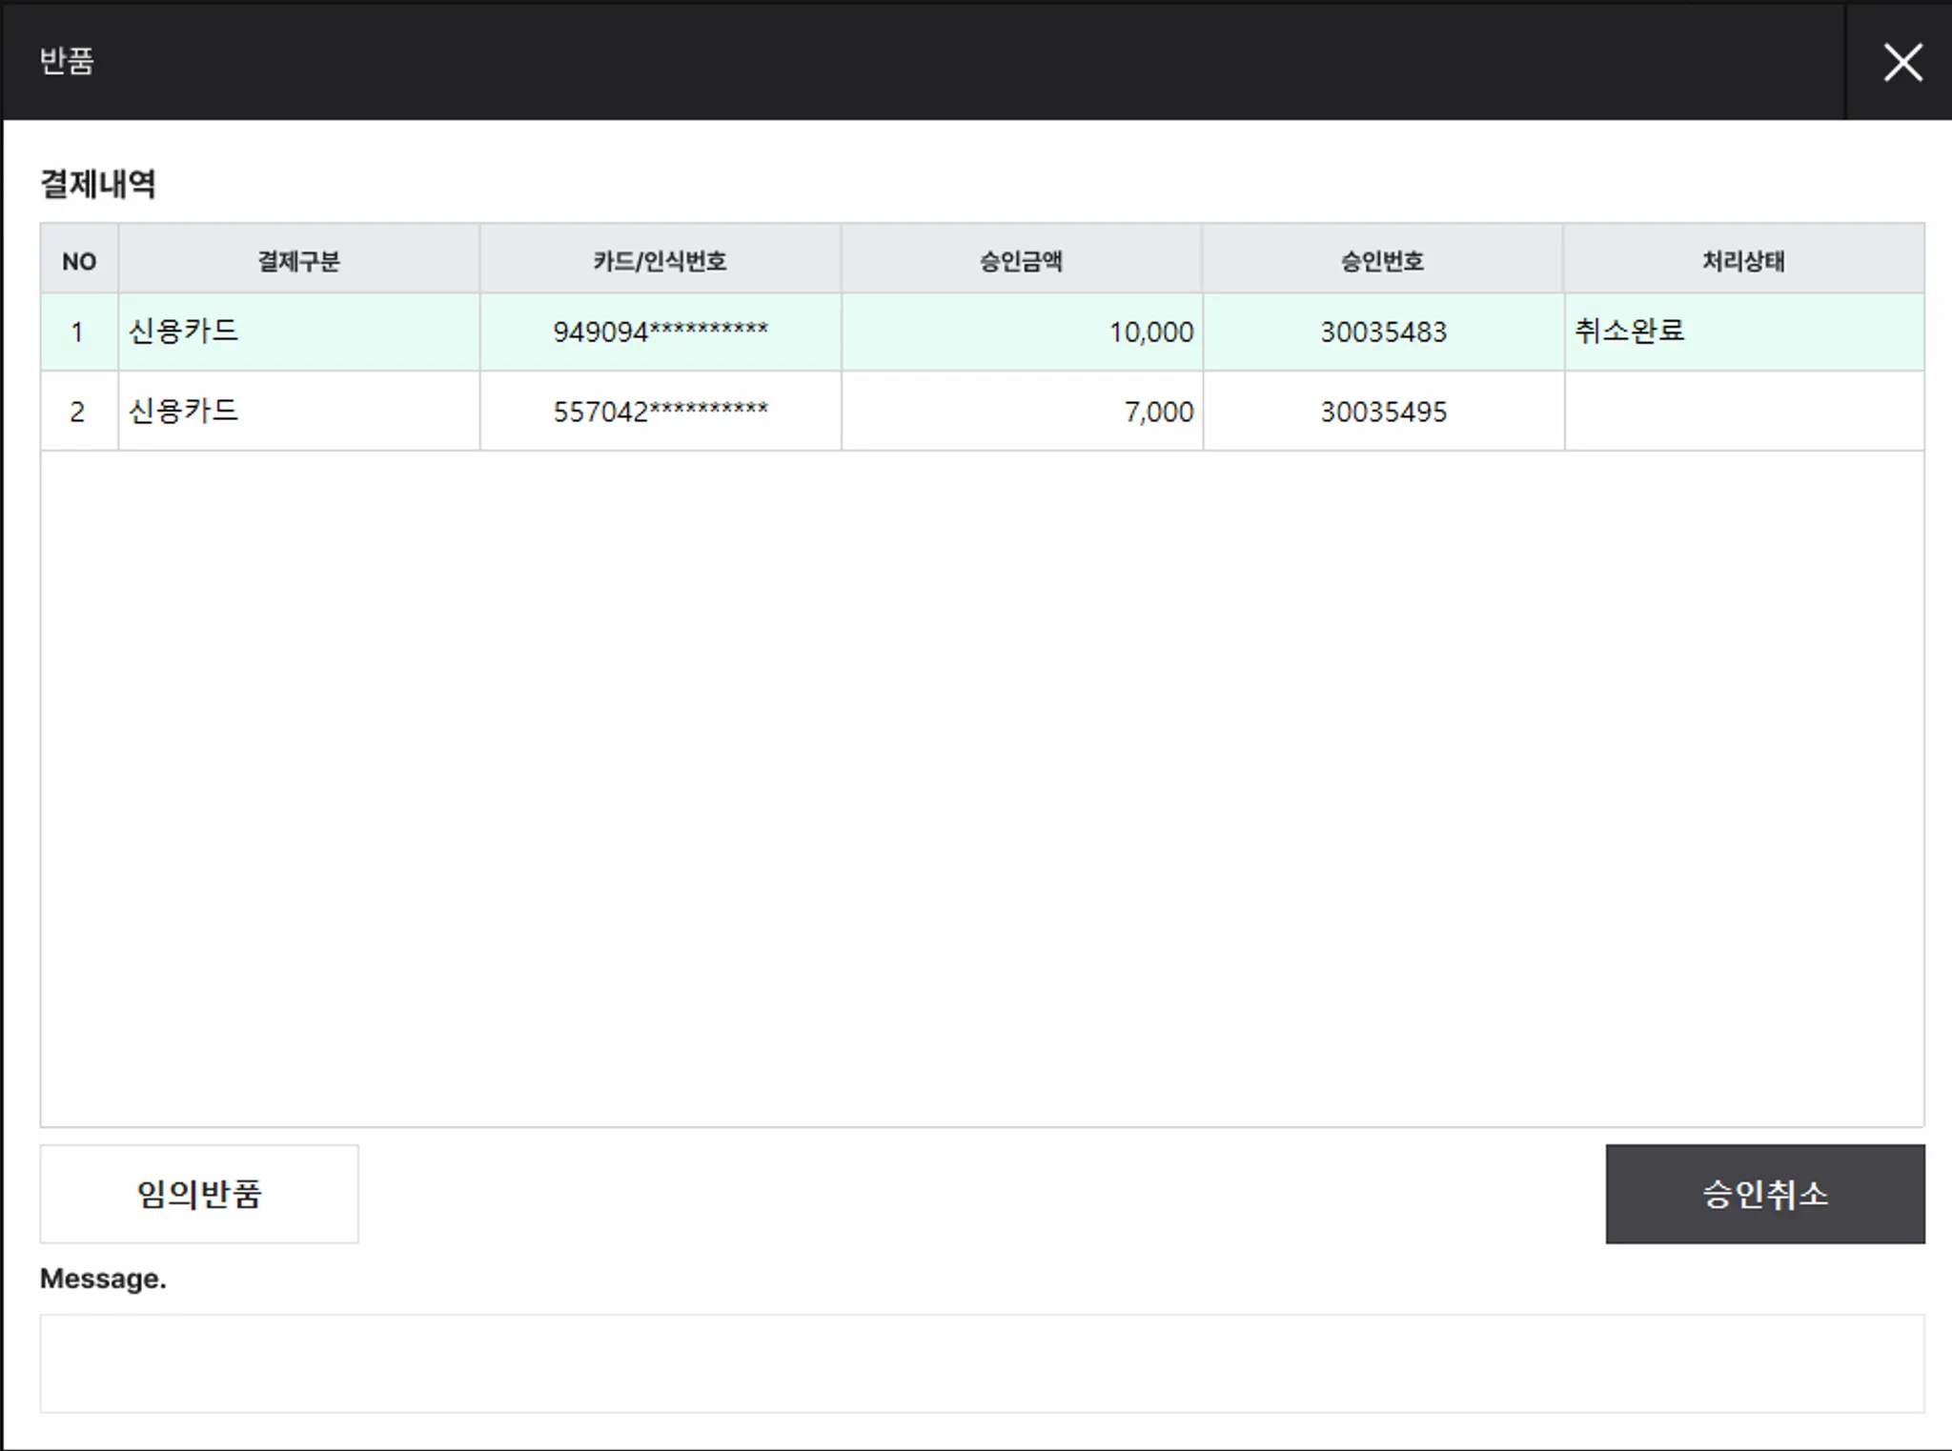The image size is (1952, 1451).
Task: Click the 승인번호 column header
Action: click(1382, 260)
